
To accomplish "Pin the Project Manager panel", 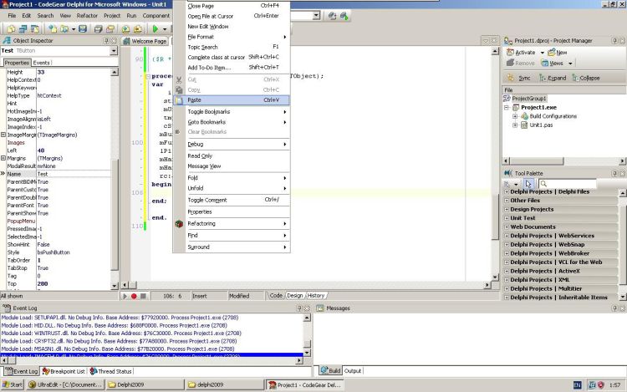I will pos(615,41).
